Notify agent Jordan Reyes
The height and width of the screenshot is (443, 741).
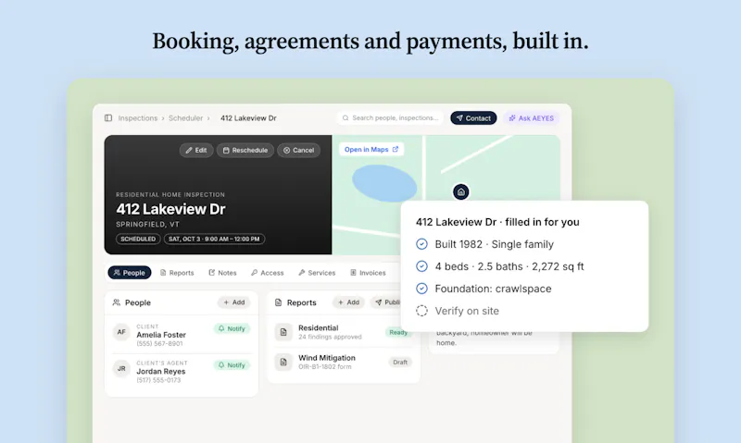pyautogui.click(x=232, y=365)
